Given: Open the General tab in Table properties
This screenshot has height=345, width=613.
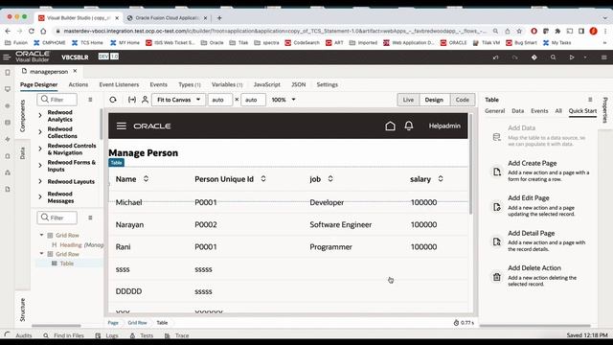Looking at the screenshot, I should tap(494, 111).
